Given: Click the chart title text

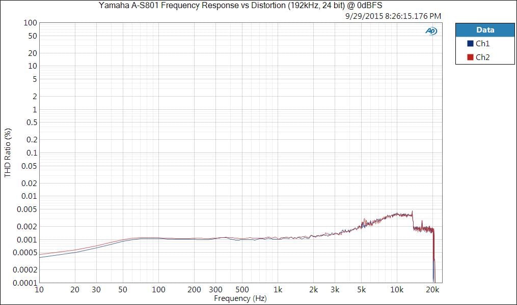Looking at the screenshot, I should [x=240, y=6].
